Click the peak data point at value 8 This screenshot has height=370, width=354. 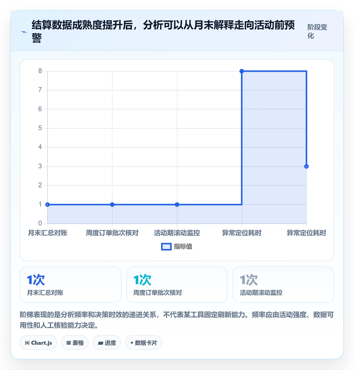pos(242,71)
